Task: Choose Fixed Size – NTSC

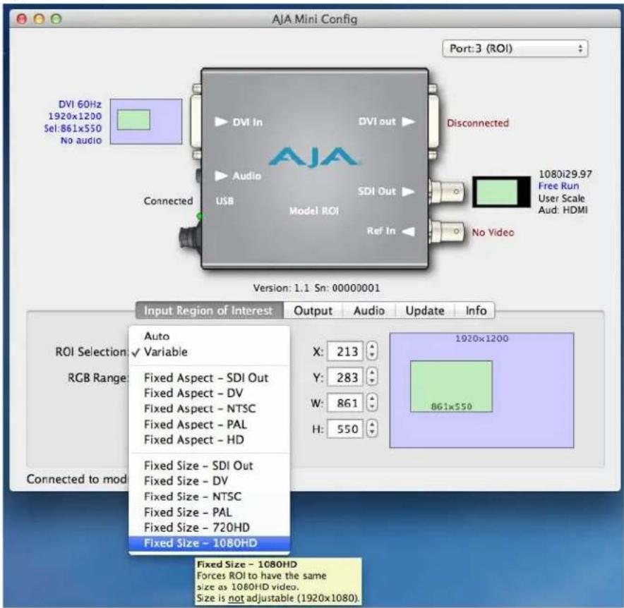Action: coord(210,497)
